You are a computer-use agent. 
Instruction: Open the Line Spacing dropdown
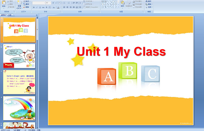point(81,3)
